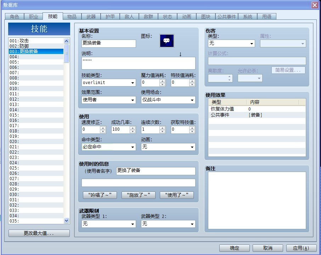
Task: Switch to the 职业 tab
Action: coord(34,17)
